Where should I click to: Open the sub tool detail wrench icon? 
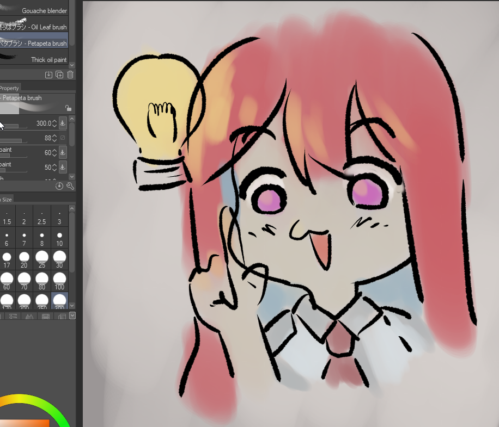click(70, 186)
